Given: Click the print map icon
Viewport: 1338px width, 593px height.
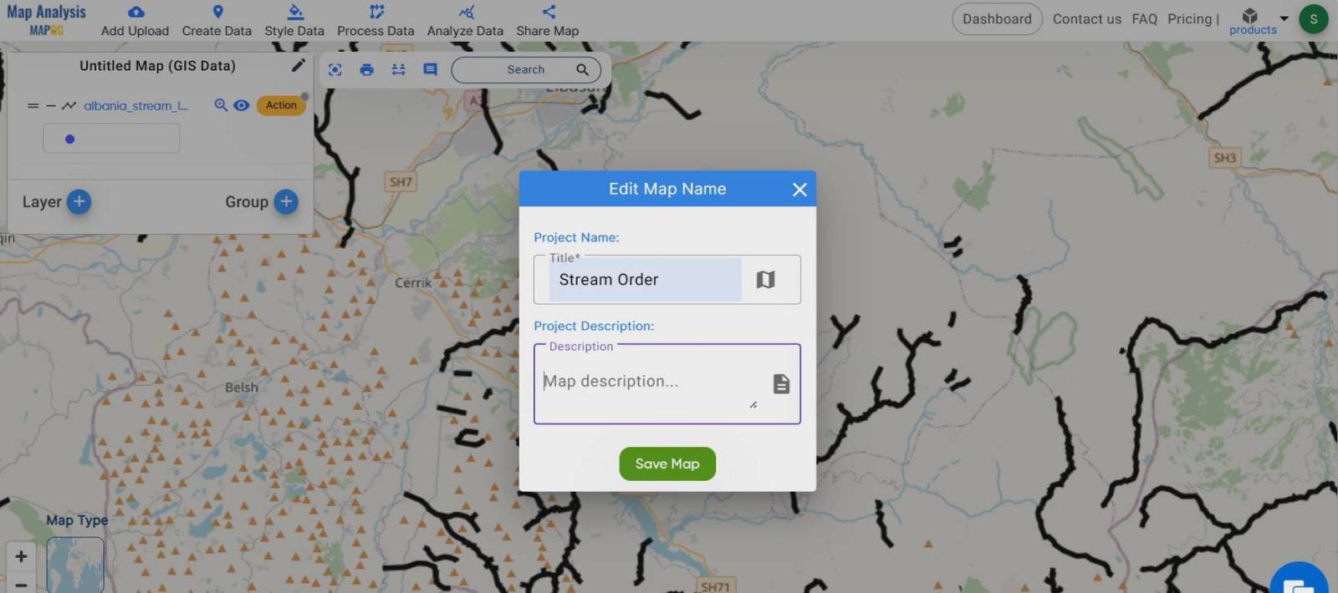Looking at the screenshot, I should (x=366, y=69).
